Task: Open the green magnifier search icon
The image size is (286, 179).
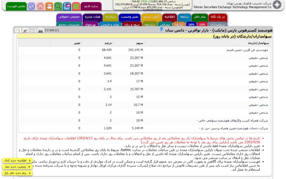Action: click(x=58, y=6)
